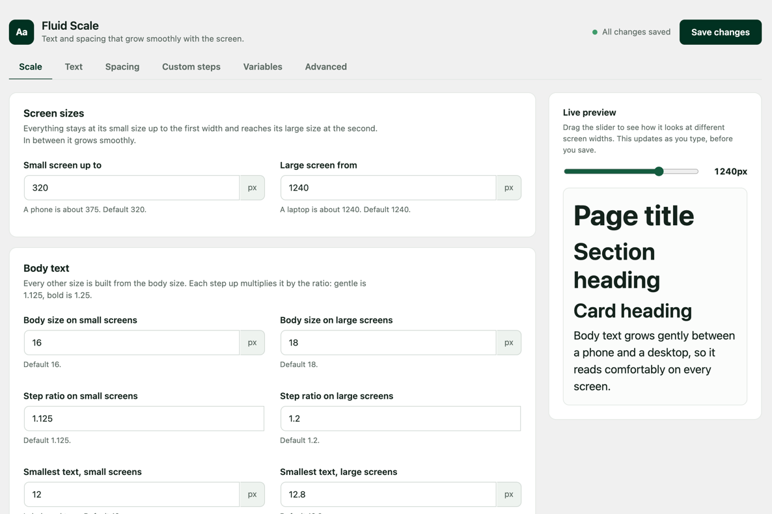Click the Small screen up to field
Viewport: 772px width, 514px height.
(132, 187)
